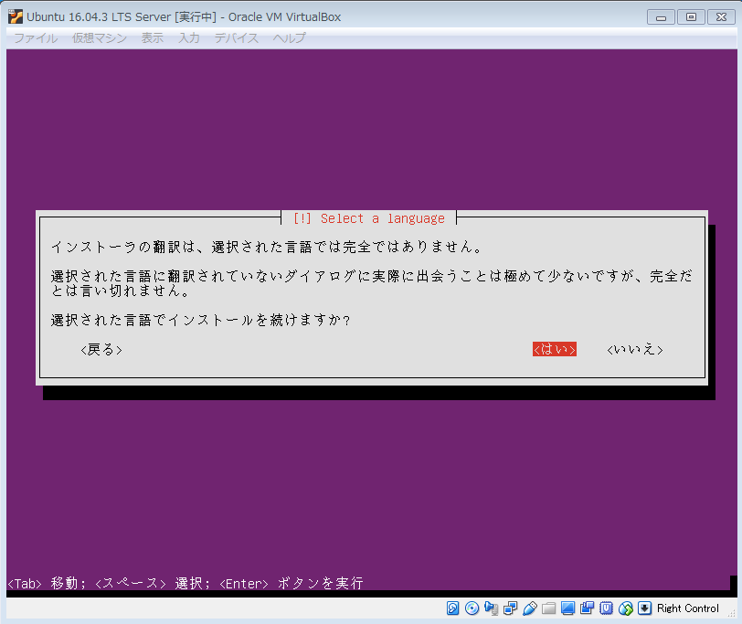Viewport: 742px width, 624px height.
Task: Click the audio status icon
Action: click(491, 608)
